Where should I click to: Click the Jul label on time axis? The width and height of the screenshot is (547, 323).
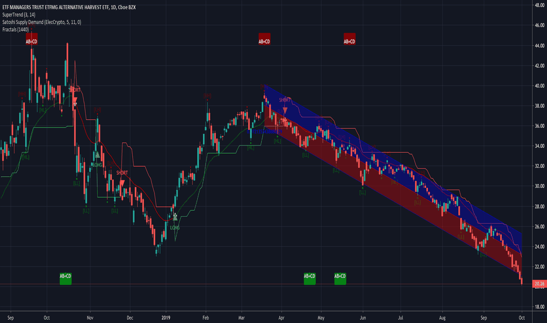click(400, 318)
